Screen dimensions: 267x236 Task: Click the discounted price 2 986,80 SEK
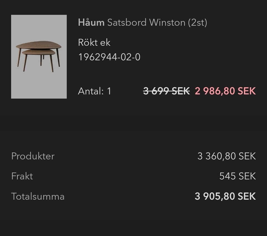click(x=226, y=91)
